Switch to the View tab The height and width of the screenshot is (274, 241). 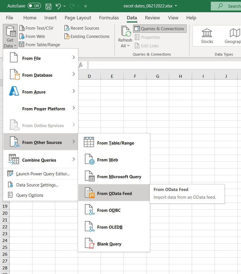173,18
